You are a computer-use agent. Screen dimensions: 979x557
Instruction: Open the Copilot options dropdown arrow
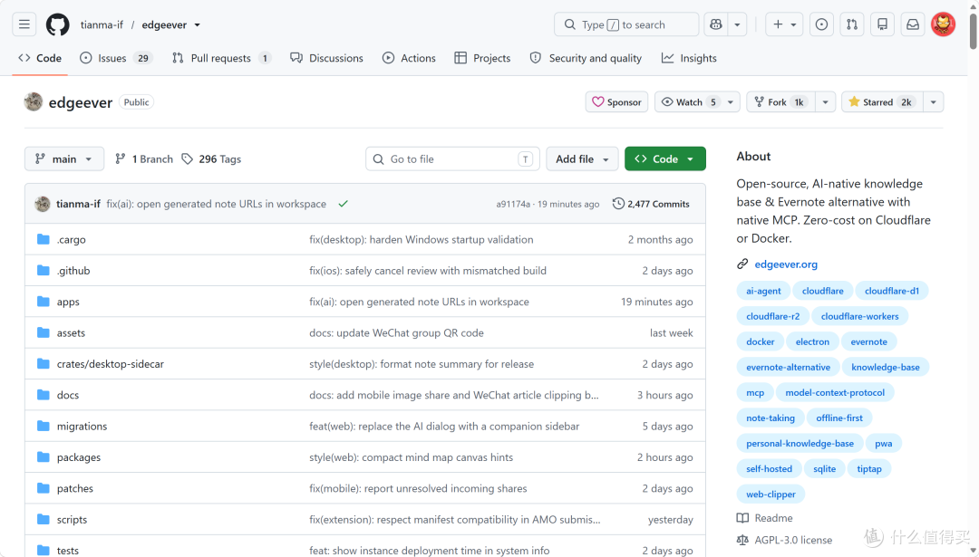[x=737, y=24]
